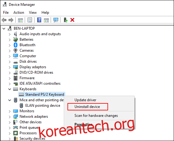Open the View menu
This screenshot has width=174, height=141.
click(x=33, y=13)
